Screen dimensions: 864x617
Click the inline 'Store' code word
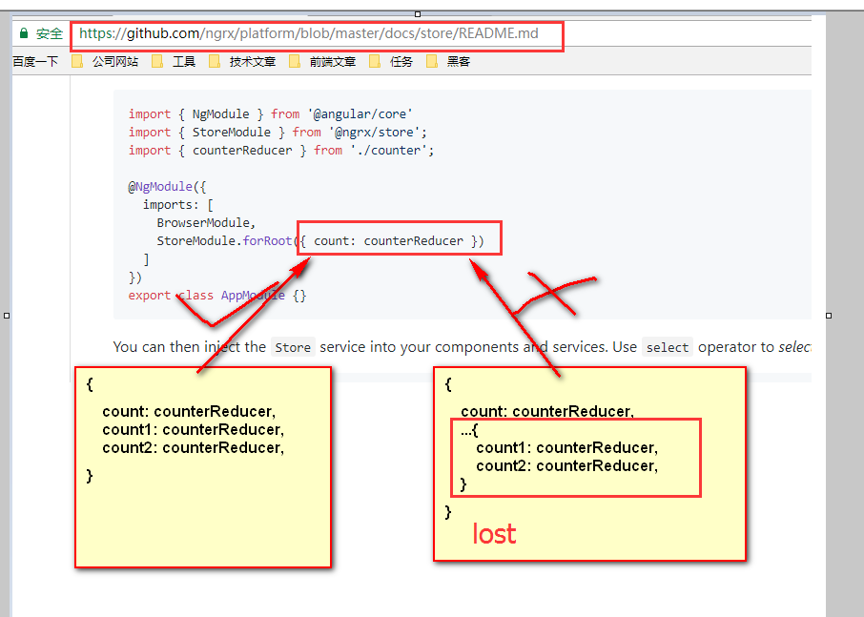pos(293,347)
